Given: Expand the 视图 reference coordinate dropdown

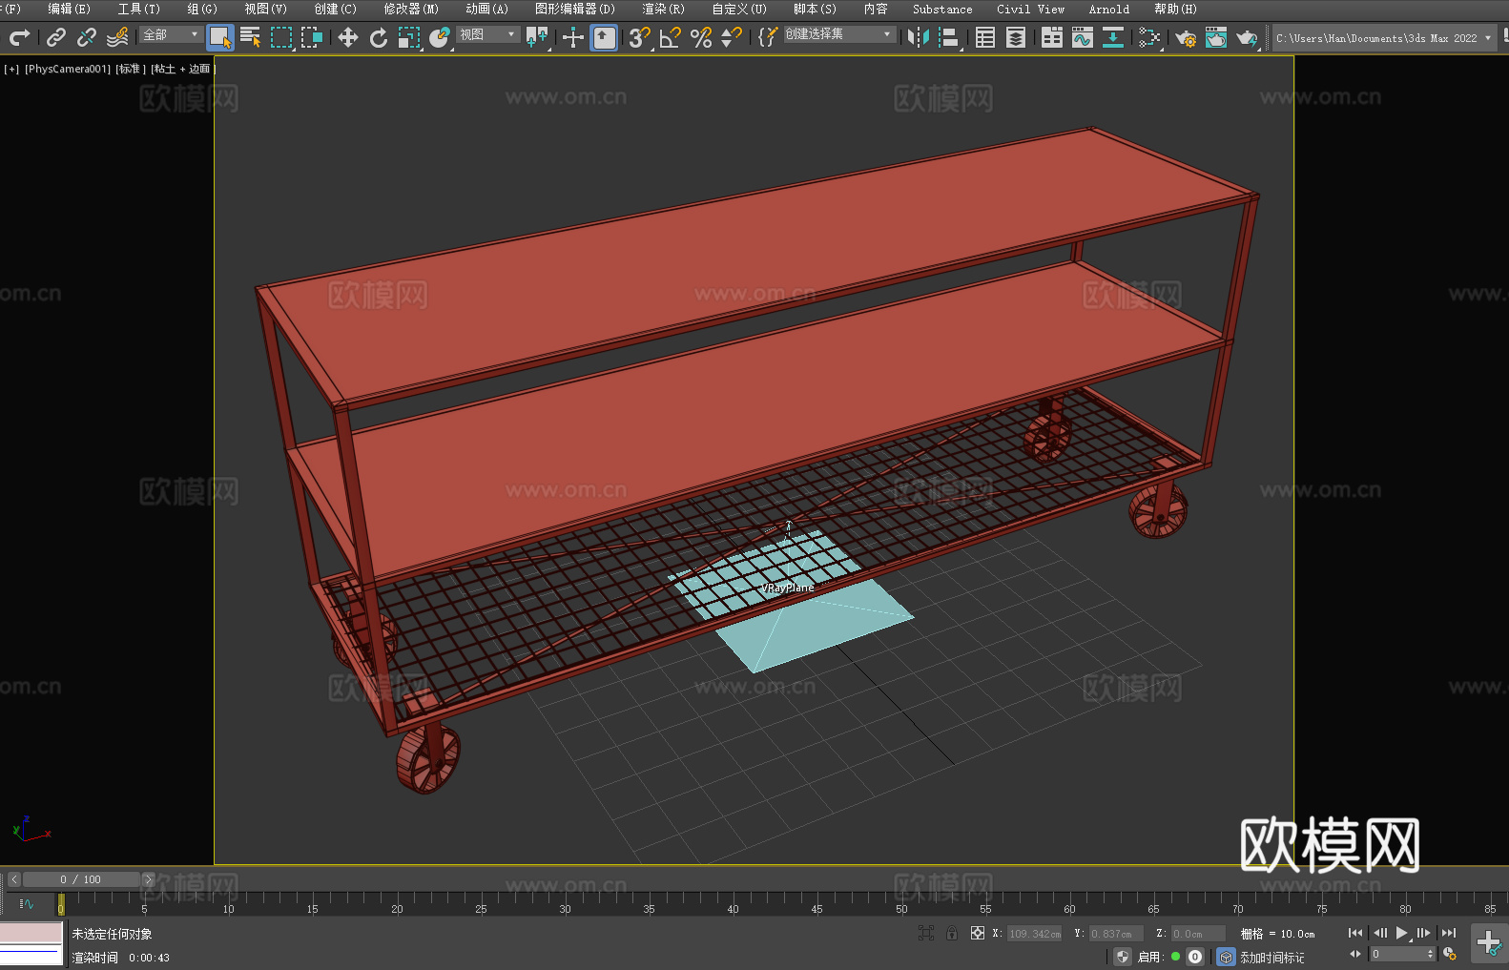Looking at the screenshot, I should click(x=487, y=34).
